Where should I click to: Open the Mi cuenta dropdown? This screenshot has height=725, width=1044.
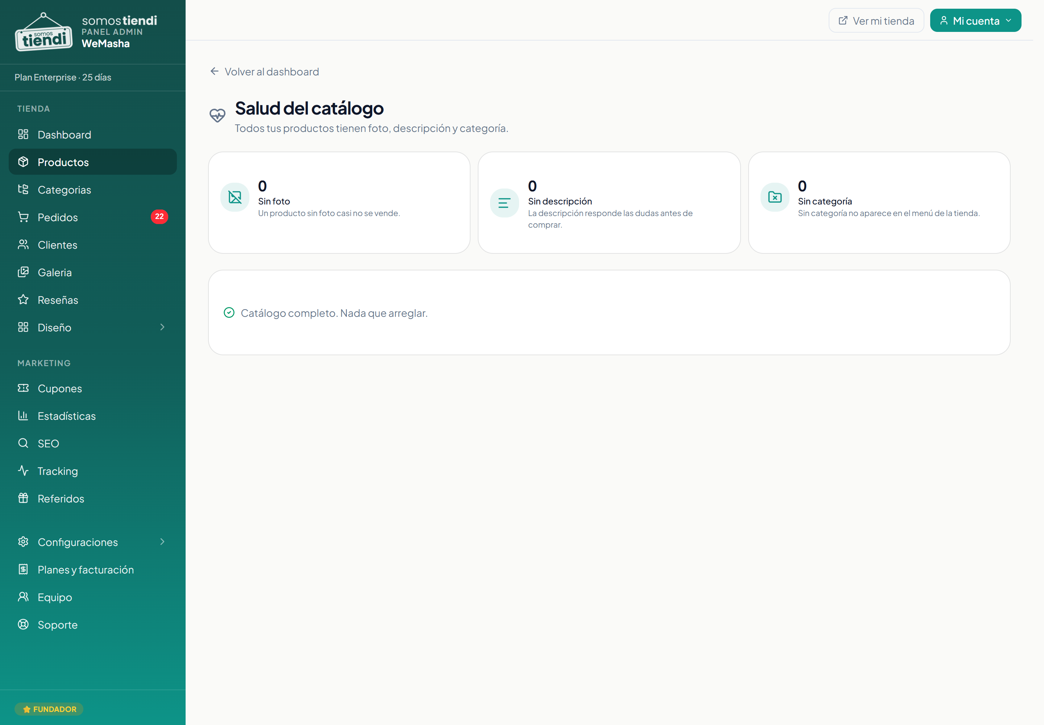[x=975, y=20]
